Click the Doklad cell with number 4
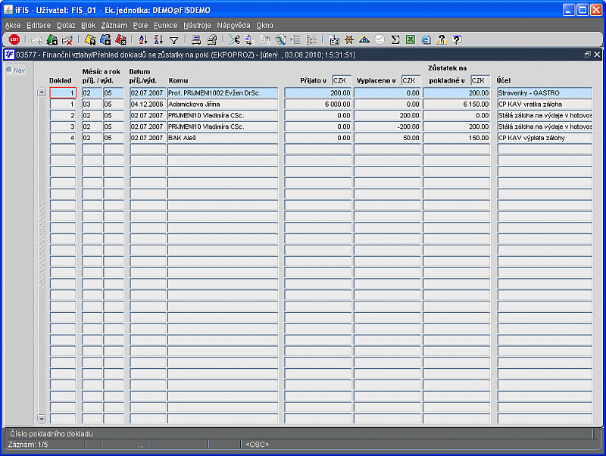The width and height of the screenshot is (606, 456). tap(63, 138)
